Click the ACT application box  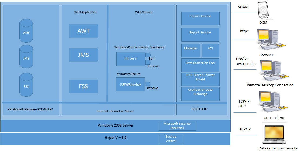point(211,51)
